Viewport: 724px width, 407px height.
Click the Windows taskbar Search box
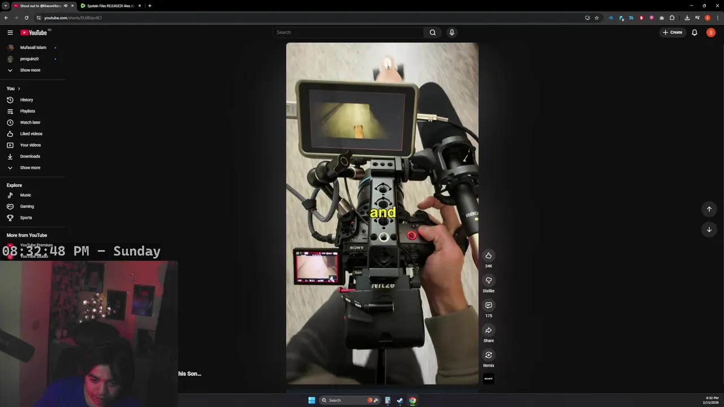350,400
